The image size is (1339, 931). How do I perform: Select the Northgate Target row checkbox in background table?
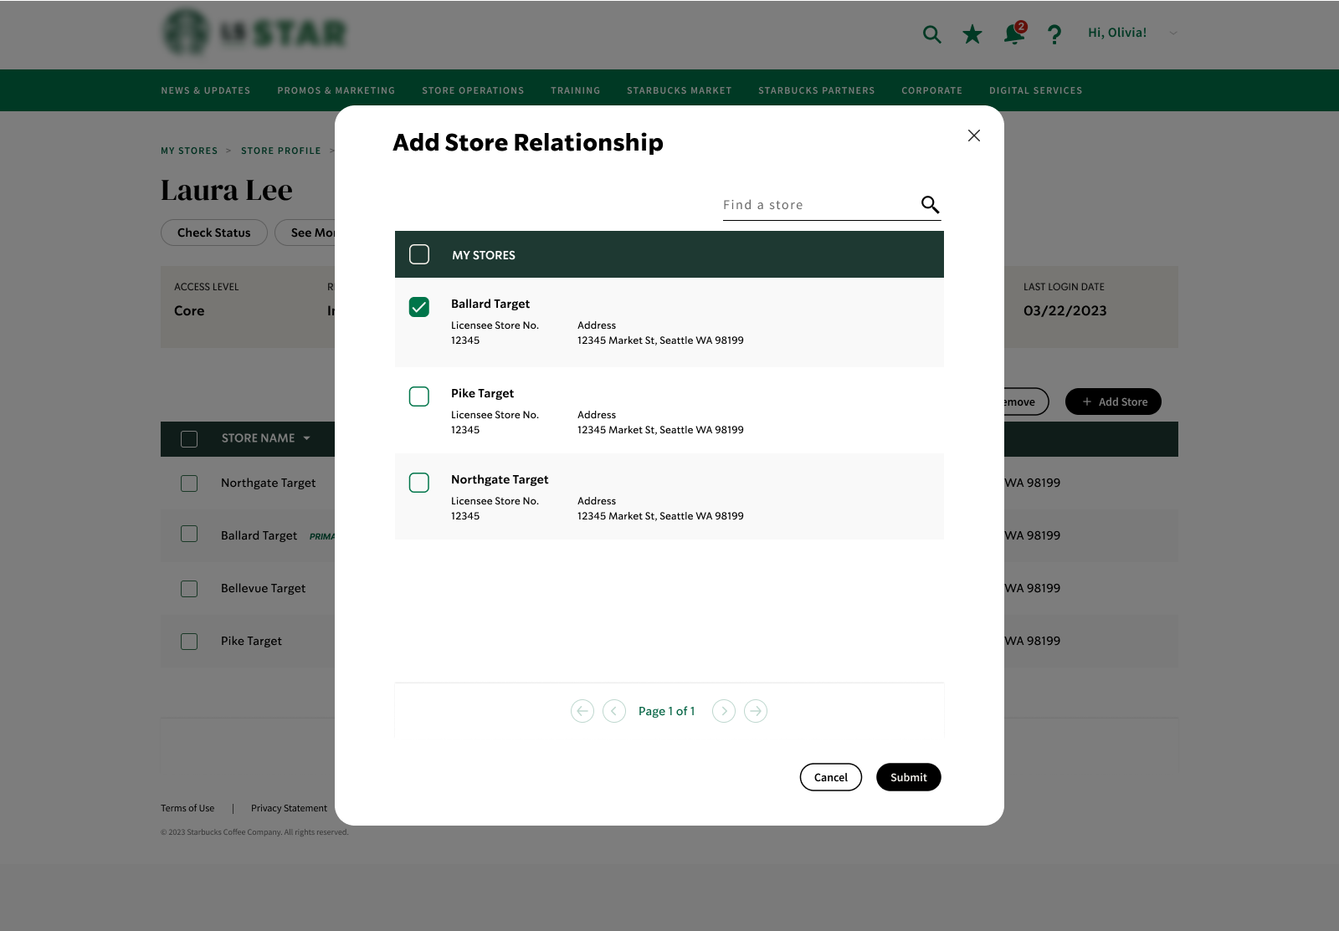pyautogui.click(x=189, y=483)
